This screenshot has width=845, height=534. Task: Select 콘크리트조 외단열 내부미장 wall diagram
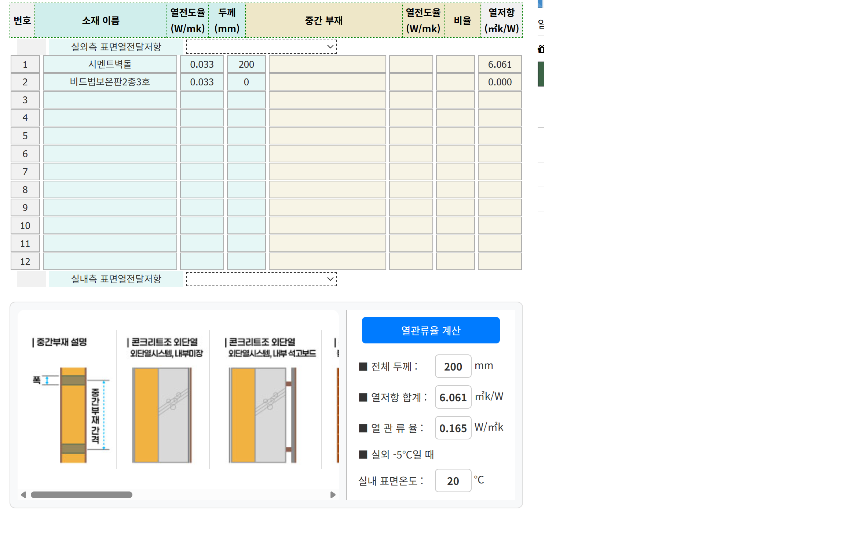(162, 415)
